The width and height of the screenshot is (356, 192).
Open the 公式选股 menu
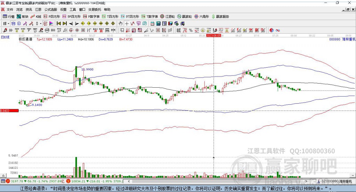tap(51, 9)
